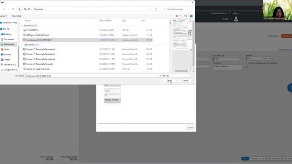Click This PC in the breadcrumb path
This screenshot has width=292, height=164.
click(27, 9)
